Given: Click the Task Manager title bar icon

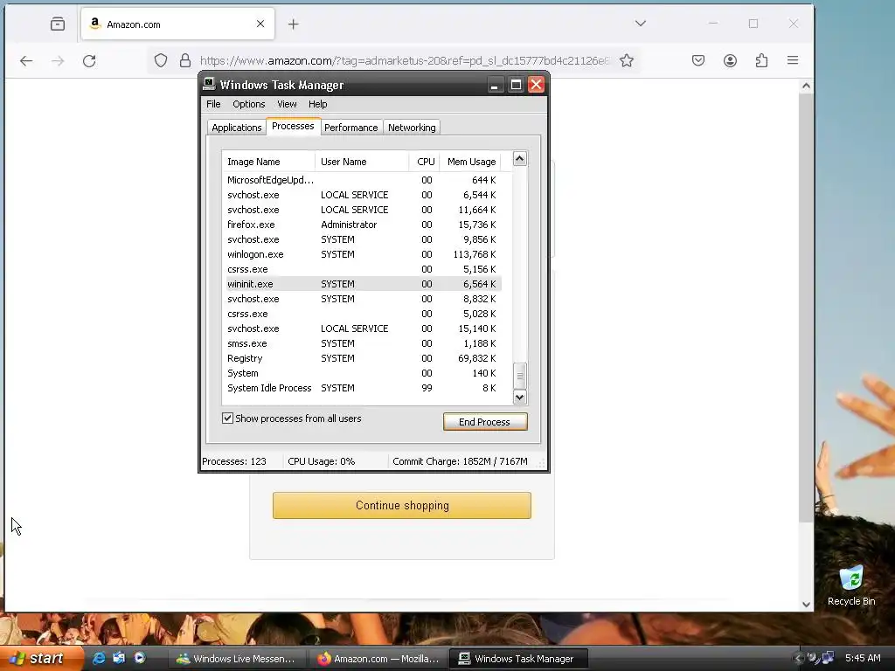Looking at the screenshot, I should pyautogui.click(x=209, y=84).
